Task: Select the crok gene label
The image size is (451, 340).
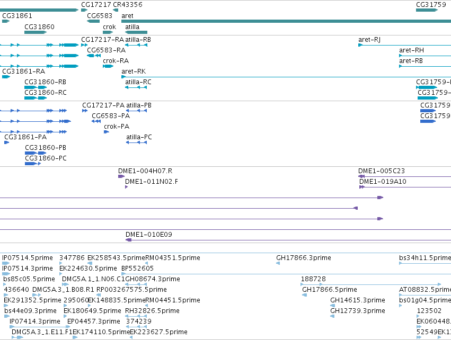Action: [x=109, y=26]
